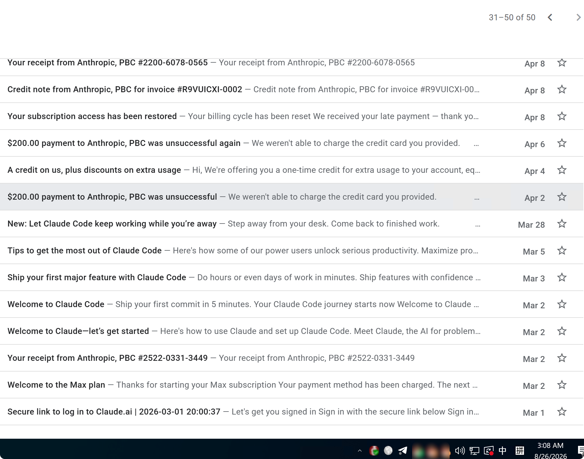
Task: Toggle star on "Welcome to Claude Code" email
Action: point(562,304)
